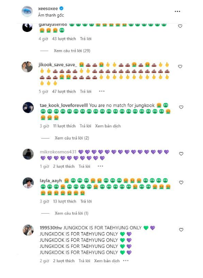The height and width of the screenshot is (278, 203).
Task: Click Trả lời on jikook_save_save_ comment
Action: tap(86, 91)
